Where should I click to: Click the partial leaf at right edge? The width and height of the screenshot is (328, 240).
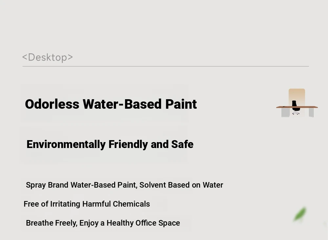point(326,225)
